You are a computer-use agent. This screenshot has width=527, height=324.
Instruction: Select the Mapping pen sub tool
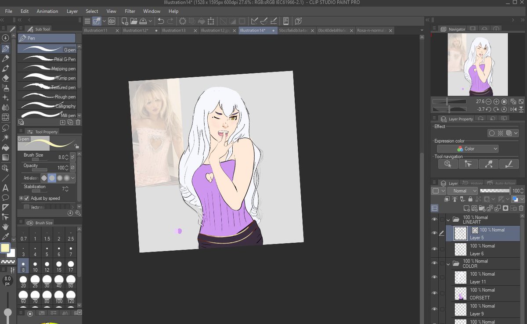coord(47,68)
